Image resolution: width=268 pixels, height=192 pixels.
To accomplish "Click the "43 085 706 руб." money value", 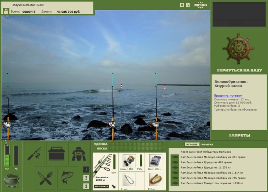I will click(x=69, y=12).
